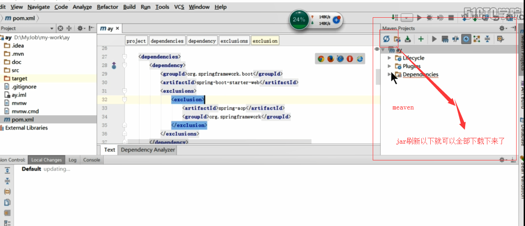This screenshot has width=525, height=226.
Task: Show Maven dependencies diagram icon
Action: [477, 39]
